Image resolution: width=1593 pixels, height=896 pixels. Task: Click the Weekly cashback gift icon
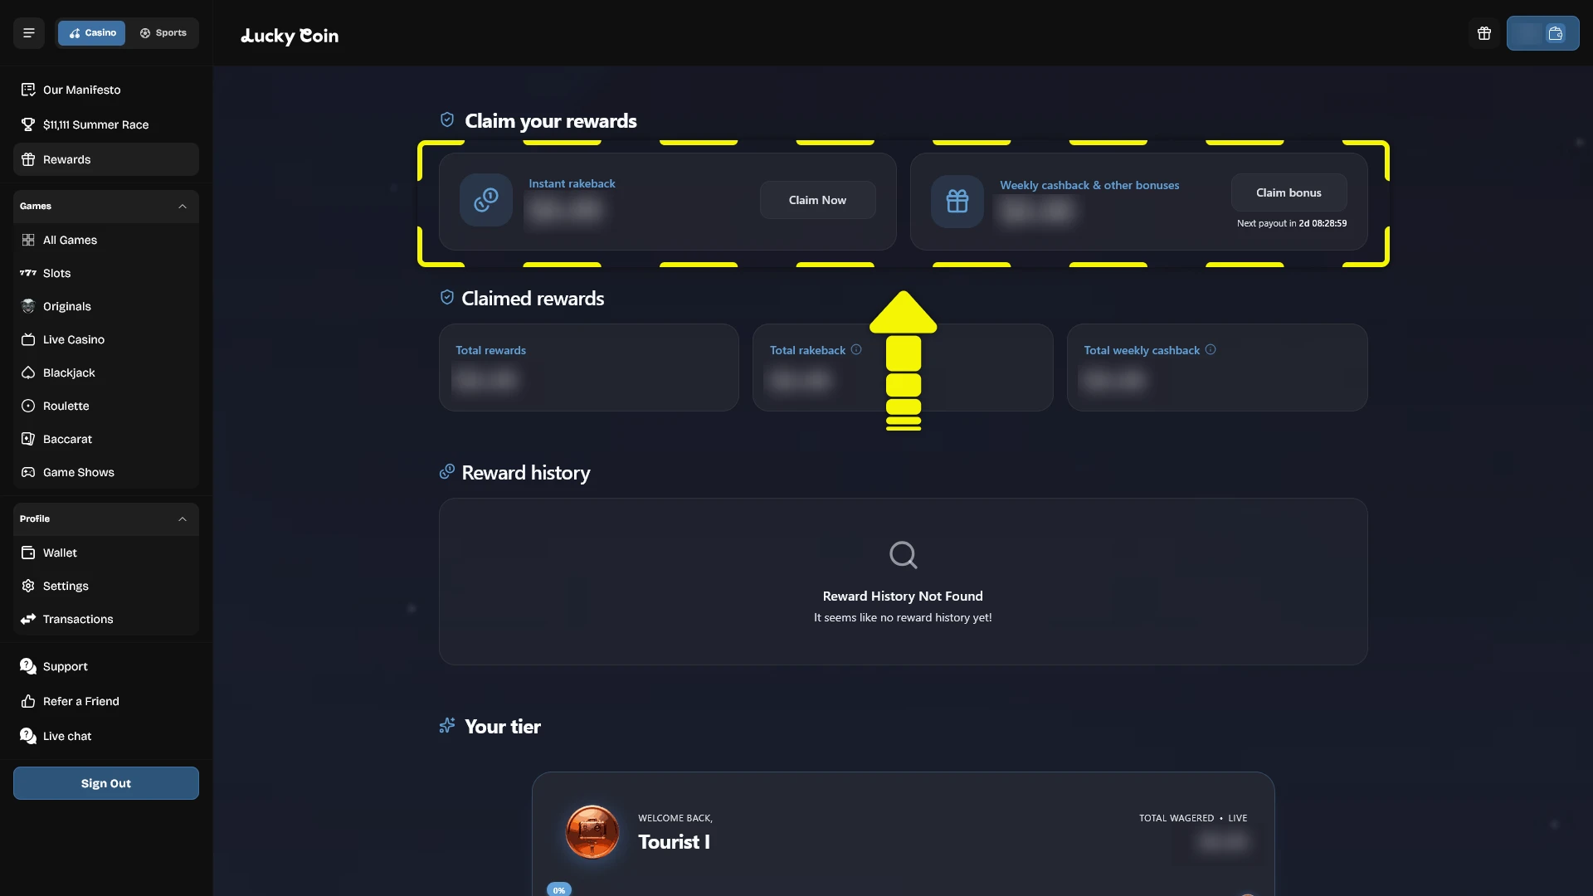(x=957, y=201)
